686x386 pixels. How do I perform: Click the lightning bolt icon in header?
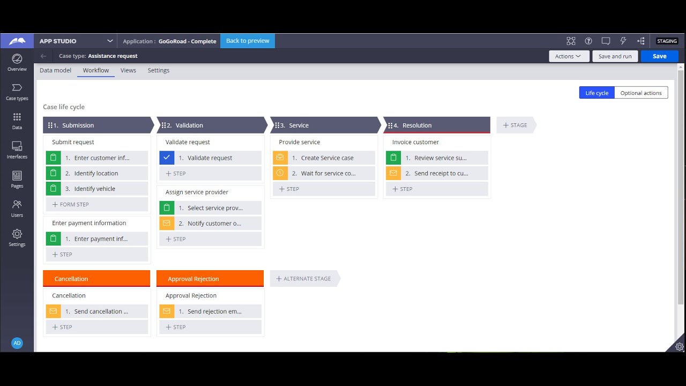(623, 41)
